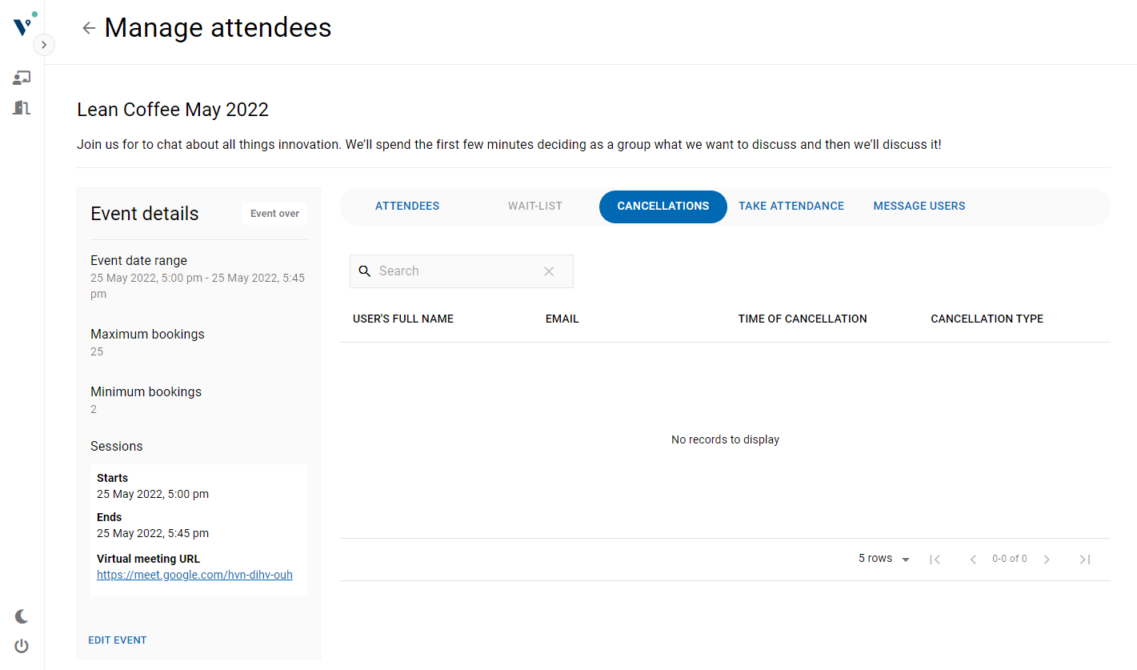Open the Message Users tab
The image size is (1137, 670).
click(x=919, y=207)
